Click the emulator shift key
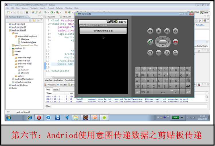Viewport: 215px width, 146px height. point(138,86)
